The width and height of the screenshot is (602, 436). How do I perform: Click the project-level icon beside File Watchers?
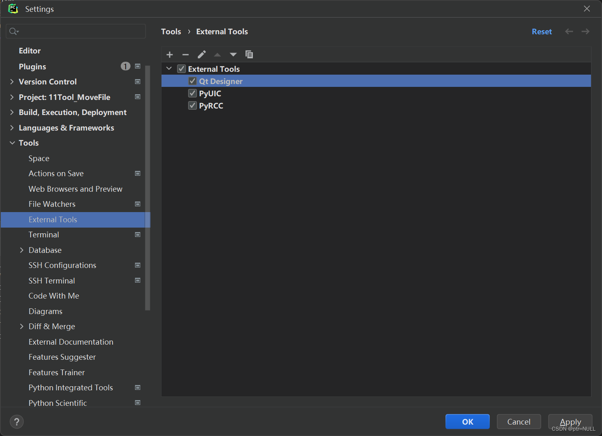tap(138, 204)
